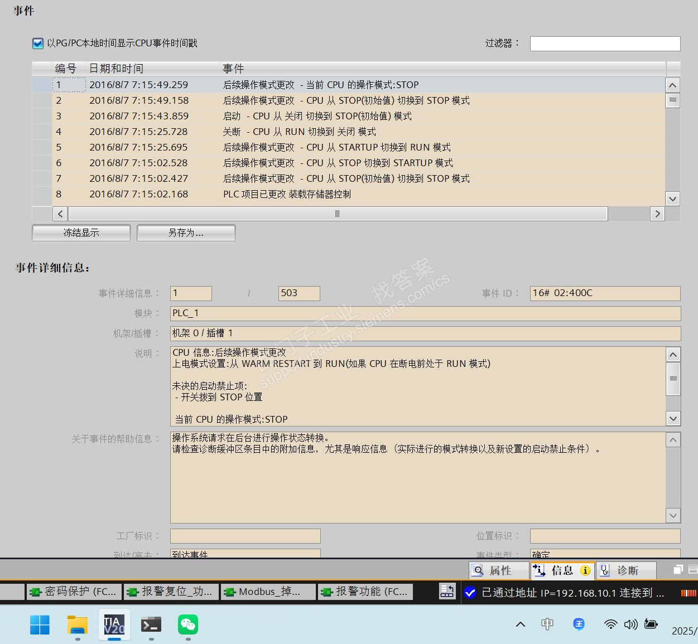698x644 pixels.
Task: Click the Wi-Fi network tray icon
Action: pos(611,624)
